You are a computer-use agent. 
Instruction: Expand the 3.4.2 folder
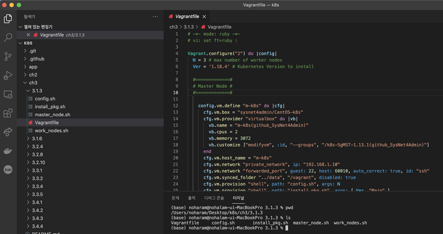click(28, 210)
